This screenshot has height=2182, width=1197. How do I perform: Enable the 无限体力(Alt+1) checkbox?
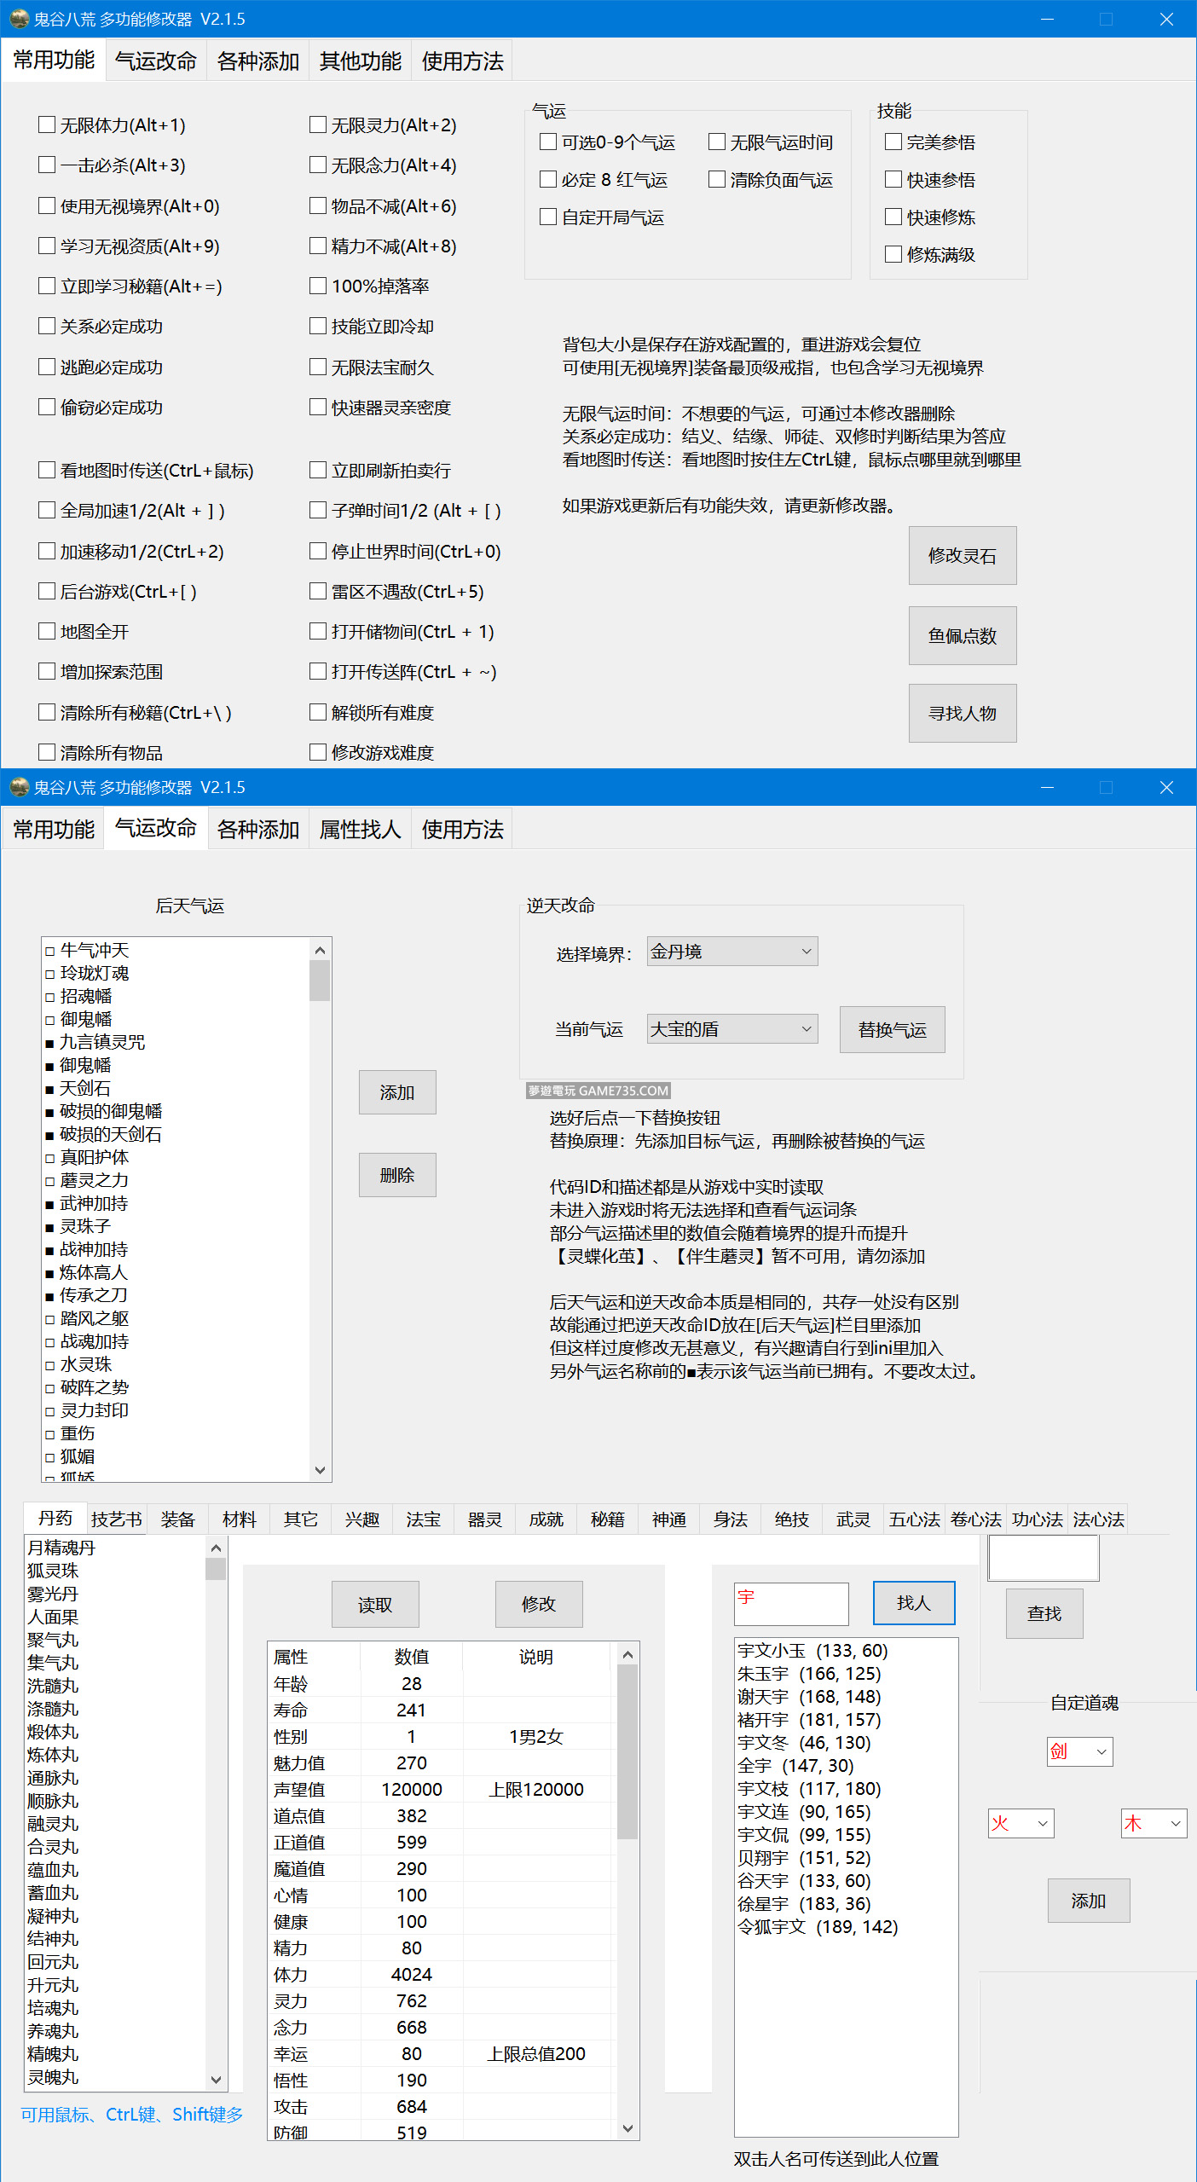[47, 125]
